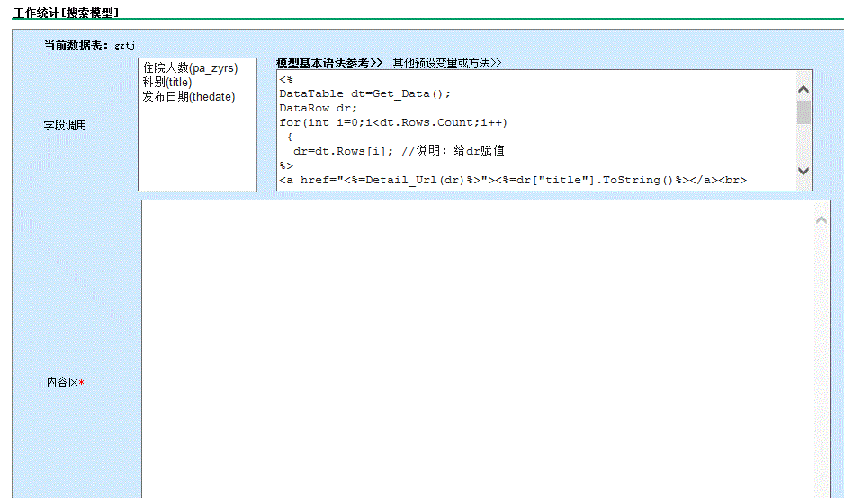Click the 当前数据表 label
The height and width of the screenshot is (498, 844).
(x=77, y=45)
